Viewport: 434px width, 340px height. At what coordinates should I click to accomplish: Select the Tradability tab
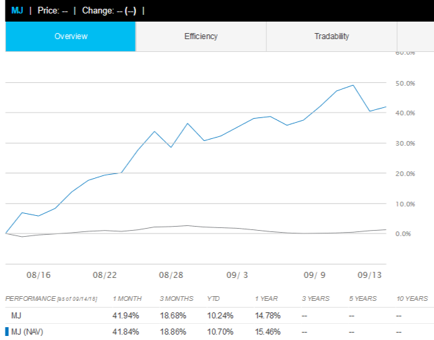coord(332,36)
